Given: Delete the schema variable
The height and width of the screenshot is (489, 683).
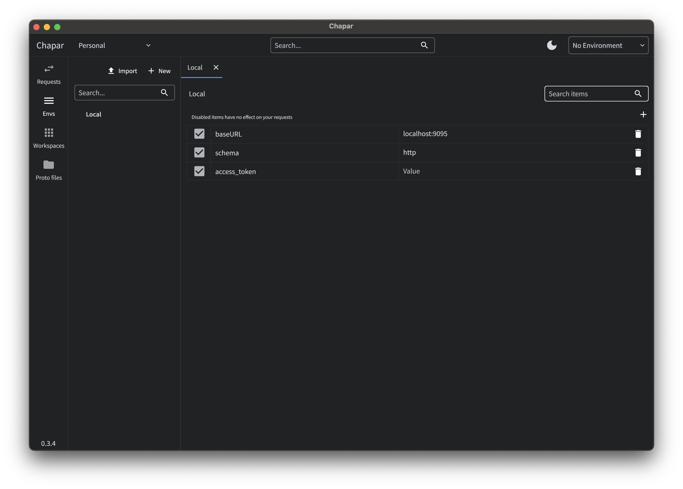Looking at the screenshot, I should click(x=638, y=153).
